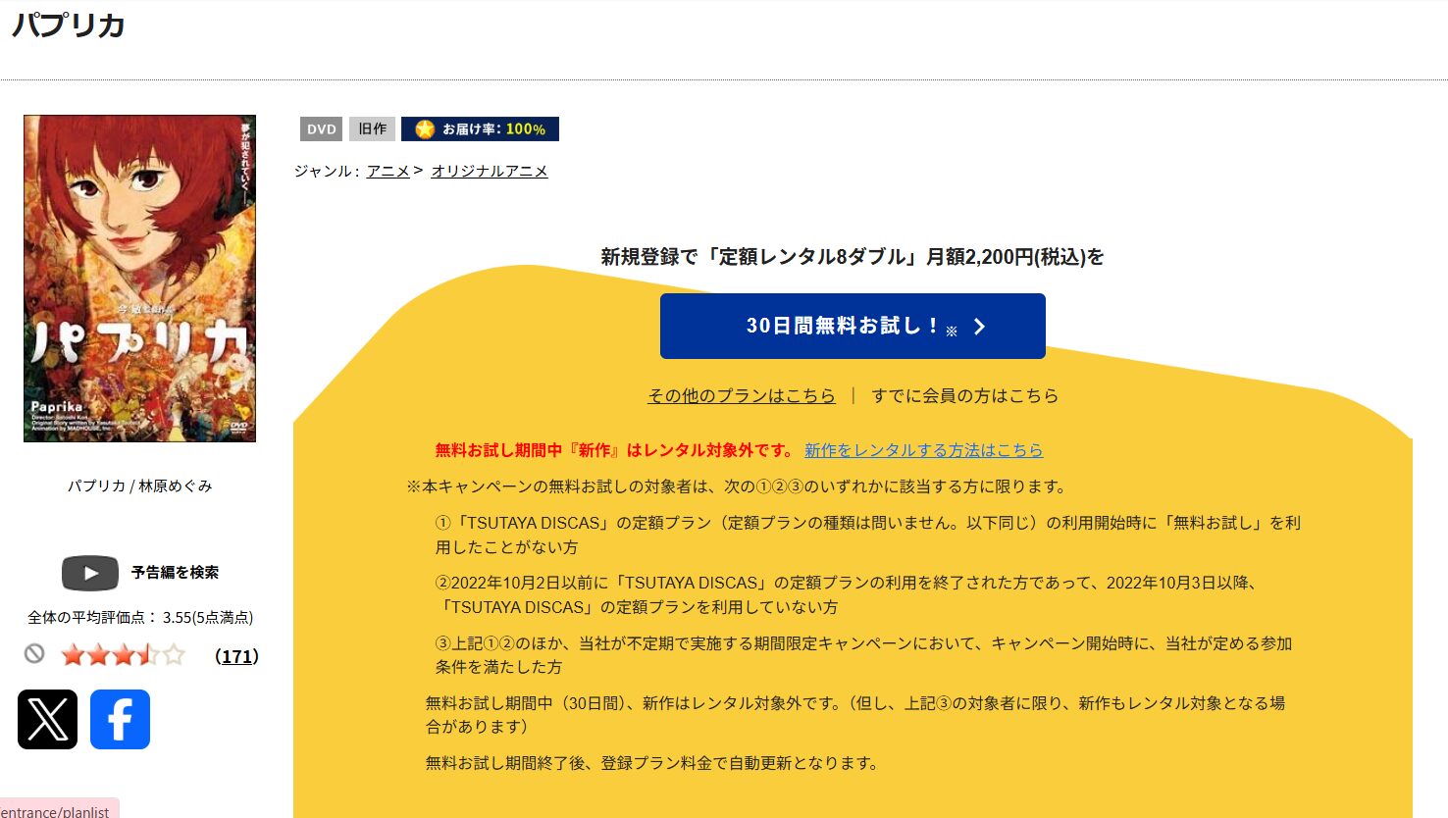Select the アニメ genre link
1448x818 pixels.
pyautogui.click(x=388, y=171)
